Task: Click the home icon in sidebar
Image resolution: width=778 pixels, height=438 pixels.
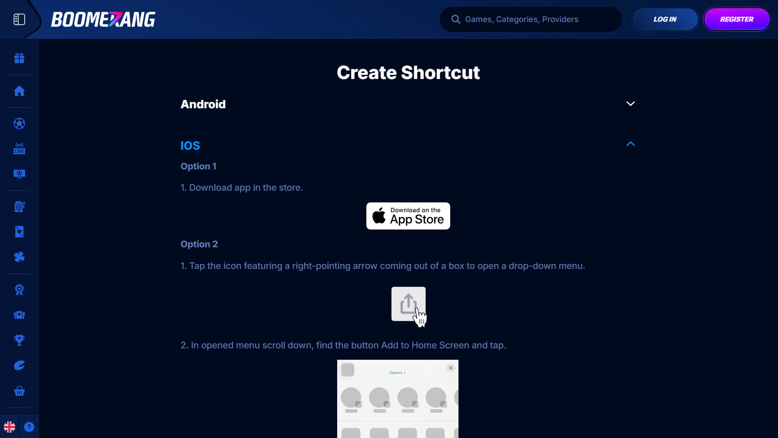Action: (x=19, y=91)
